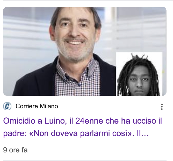
Task: Click the word 'Omicidio' starting the headline
Action: coord(19,121)
